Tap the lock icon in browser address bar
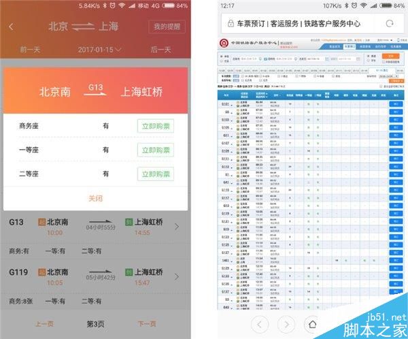 231,23
